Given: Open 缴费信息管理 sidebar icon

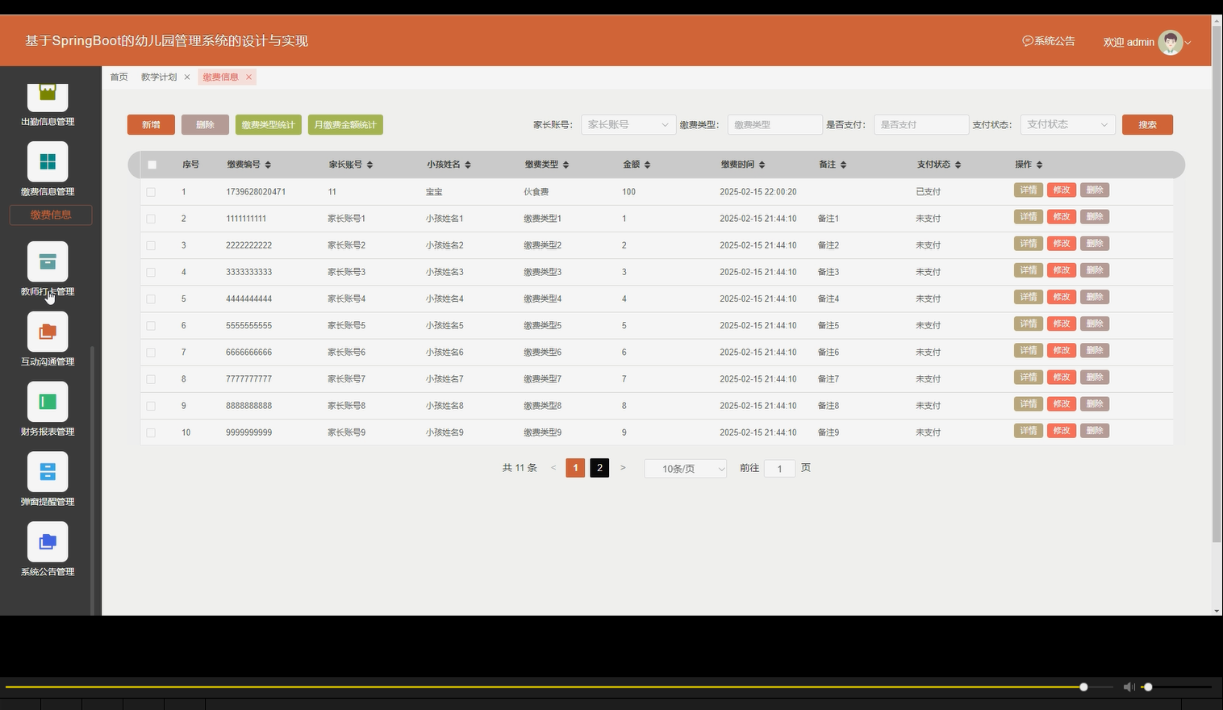Looking at the screenshot, I should tap(48, 161).
